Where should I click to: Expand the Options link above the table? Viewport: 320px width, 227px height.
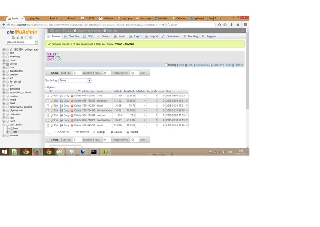coord(50,87)
